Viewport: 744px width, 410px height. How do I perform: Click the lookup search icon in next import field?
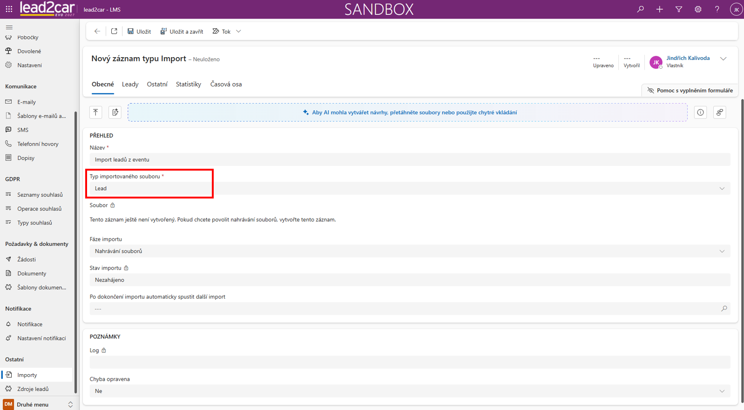(x=724, y=309)
